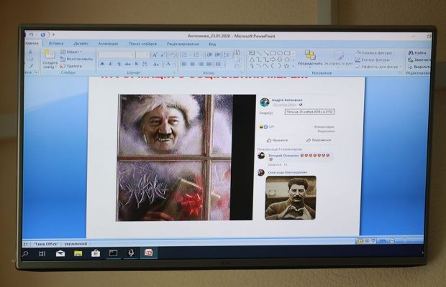Toggle bold text formatting (Ж)
This screenshot has width=446, height=287.
pyautogui.click(x=101, y=65)
